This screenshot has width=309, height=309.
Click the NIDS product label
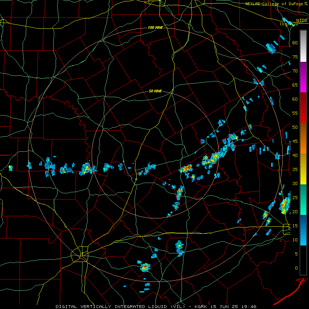tap(302, 21)
